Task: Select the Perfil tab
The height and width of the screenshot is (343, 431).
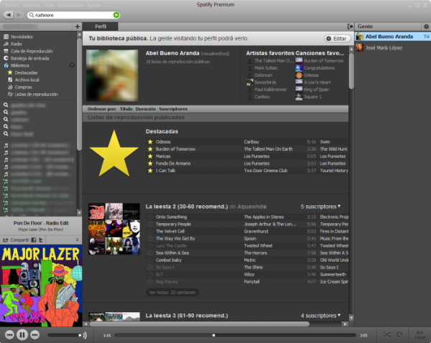Action: 101,27
